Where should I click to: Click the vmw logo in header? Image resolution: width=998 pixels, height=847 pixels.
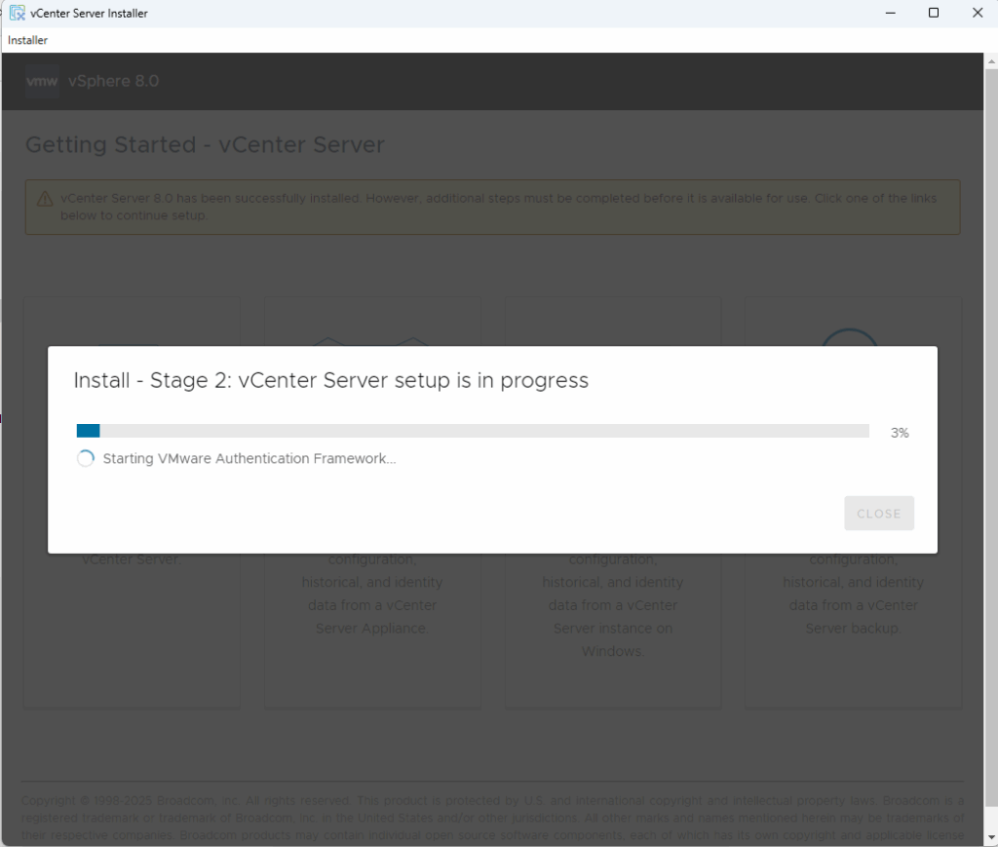tap(42, 81)
